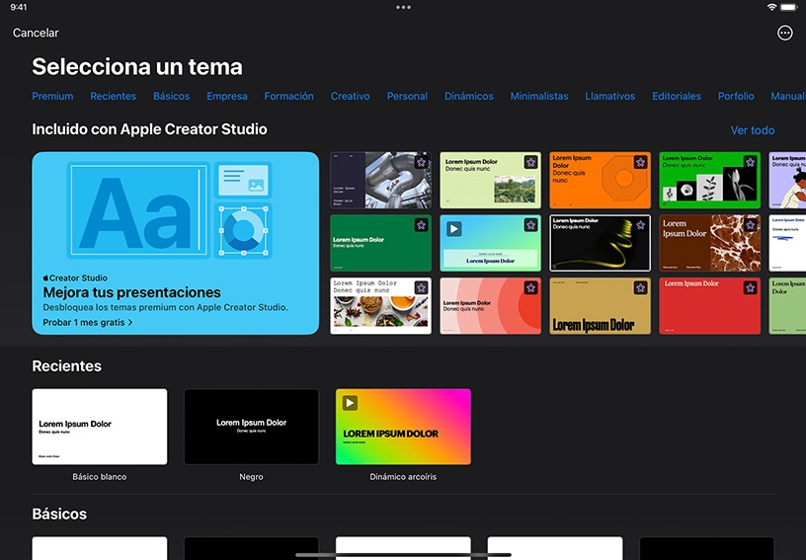Select the food photography premium theme
The image size is (806, 560).
pos(380,306)
